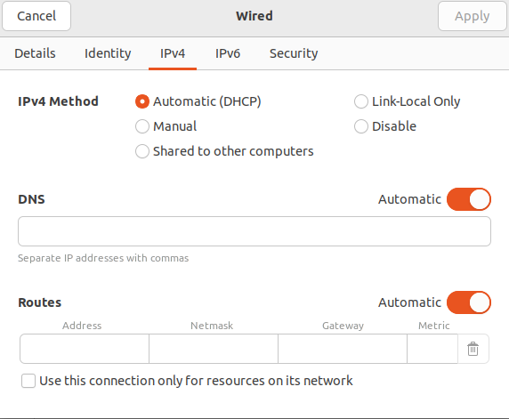Select the Disable IPv4 option

(x=361, y=126)
